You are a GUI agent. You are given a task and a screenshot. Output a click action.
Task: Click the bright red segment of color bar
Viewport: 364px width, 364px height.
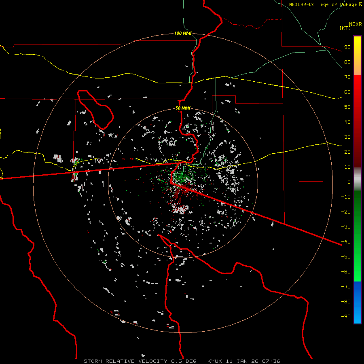pos(357,86)
